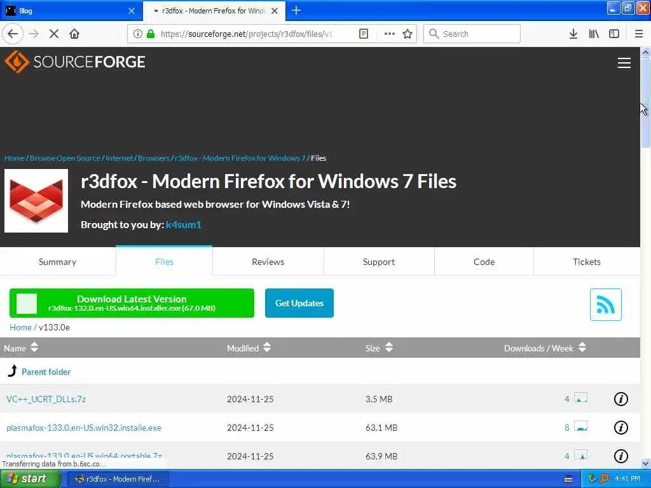This screenshot has height=488, width=651.
Task: Sort files by Size
Action: point(379,348)
